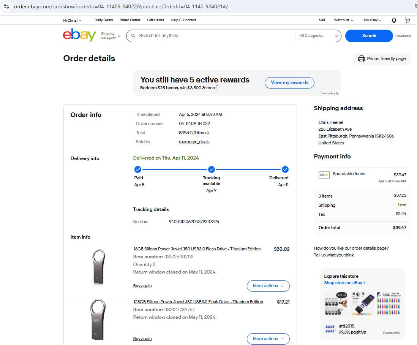This screenshot has width=417, height=345.
Task: Open the notifications bell icon
Action: pos(394,20)
